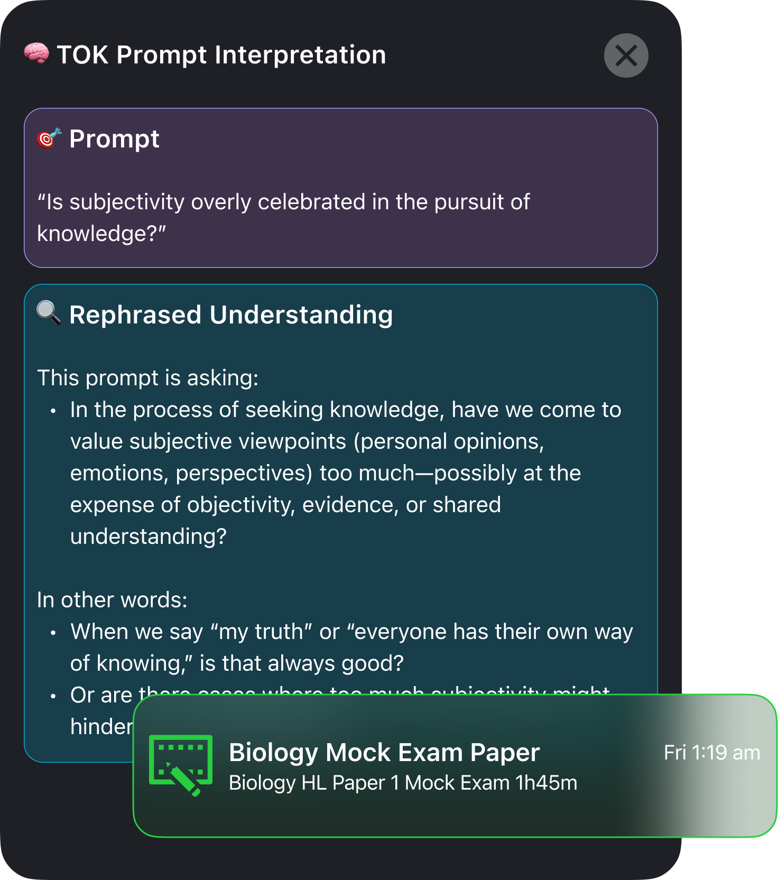Click 'Biology HL Paper 1 Mock Exam 1h45m' subtitle
The width and height of the screenshot is (778, 880).
pos(403,783)
